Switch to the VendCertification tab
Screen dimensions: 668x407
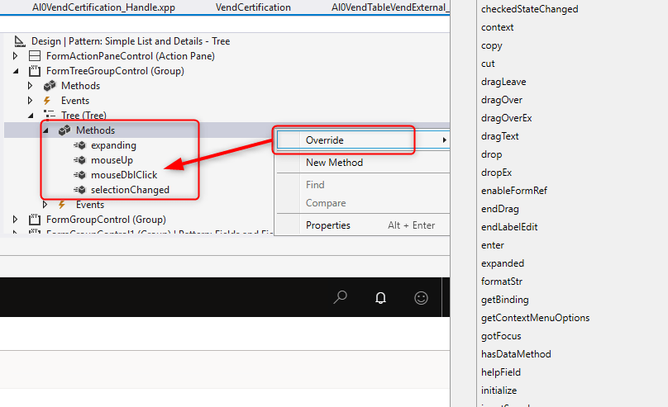[x=253, y=7]
